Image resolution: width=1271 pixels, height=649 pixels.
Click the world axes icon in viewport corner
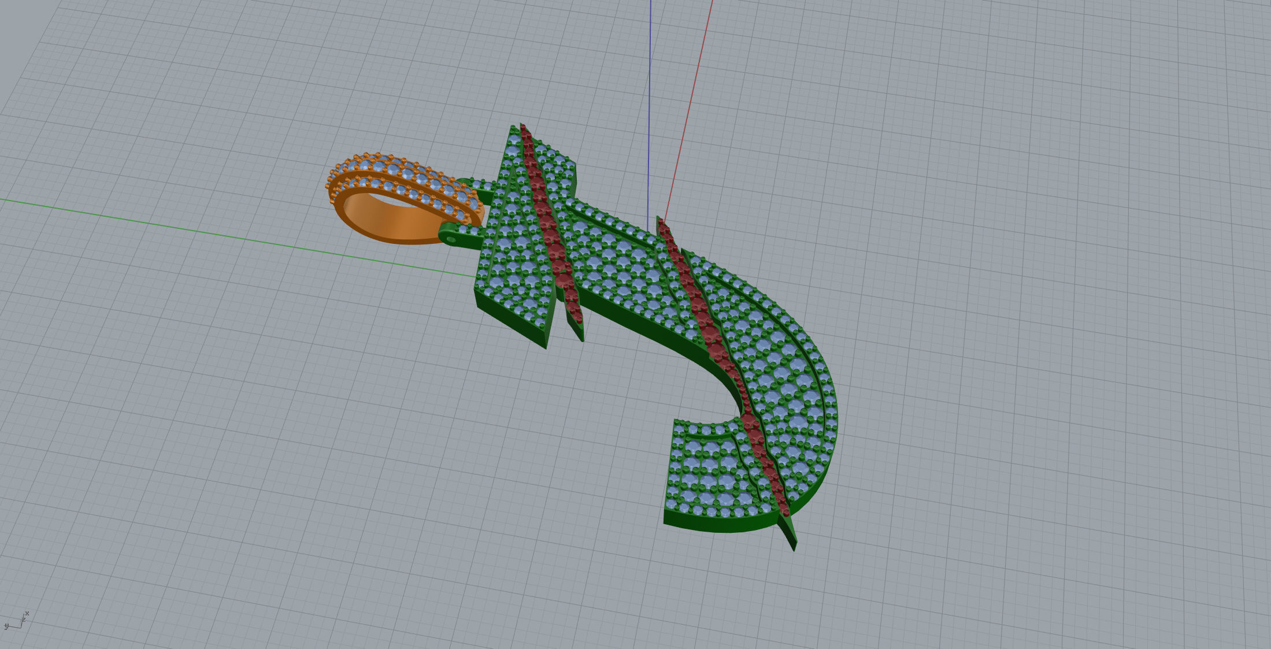point(16,620)
